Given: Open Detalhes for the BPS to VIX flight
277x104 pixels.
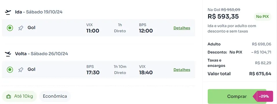Looking at the screenshot, I should click(x=182, y=70).
